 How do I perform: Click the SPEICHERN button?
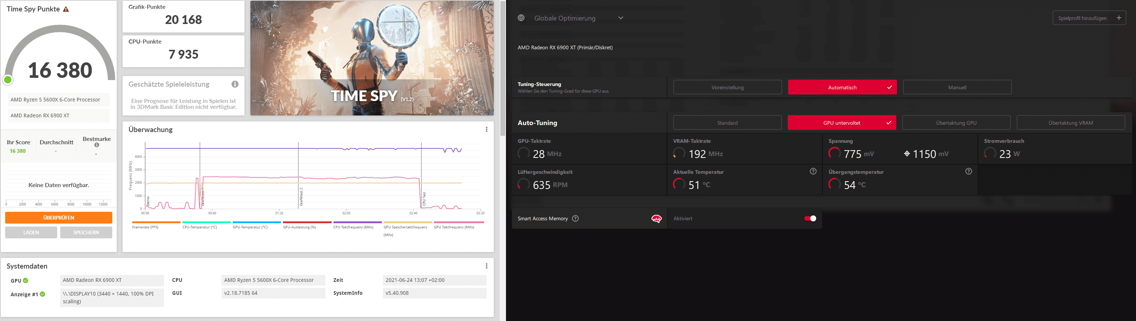click(86, 232)
